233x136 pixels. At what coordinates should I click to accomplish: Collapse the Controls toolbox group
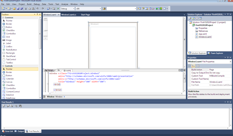3,66
